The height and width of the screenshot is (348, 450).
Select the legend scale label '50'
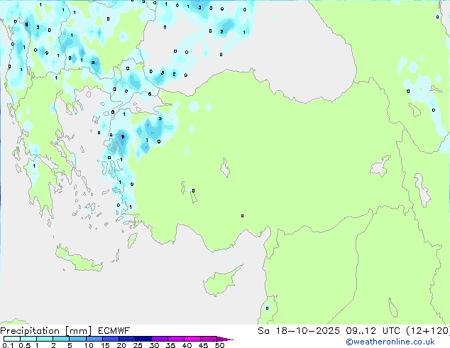[x=219, y=345]
